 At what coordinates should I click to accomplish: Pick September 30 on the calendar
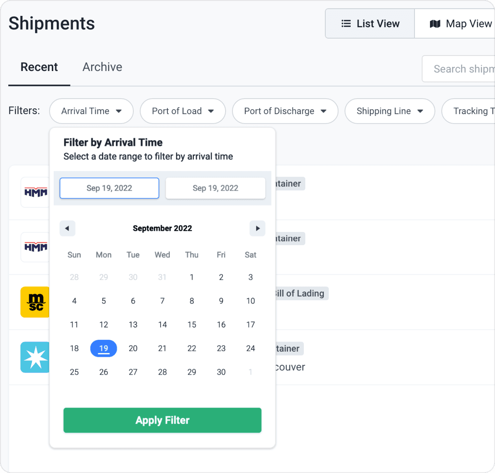coord(221,372)
